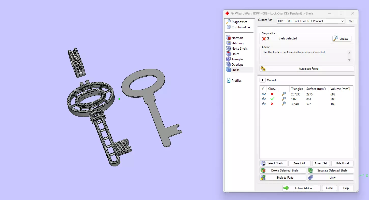Click Follow Advice button
369x200 pixels.
[302, 188]
